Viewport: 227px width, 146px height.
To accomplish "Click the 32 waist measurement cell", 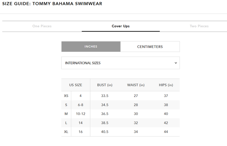I will [136, 123].
